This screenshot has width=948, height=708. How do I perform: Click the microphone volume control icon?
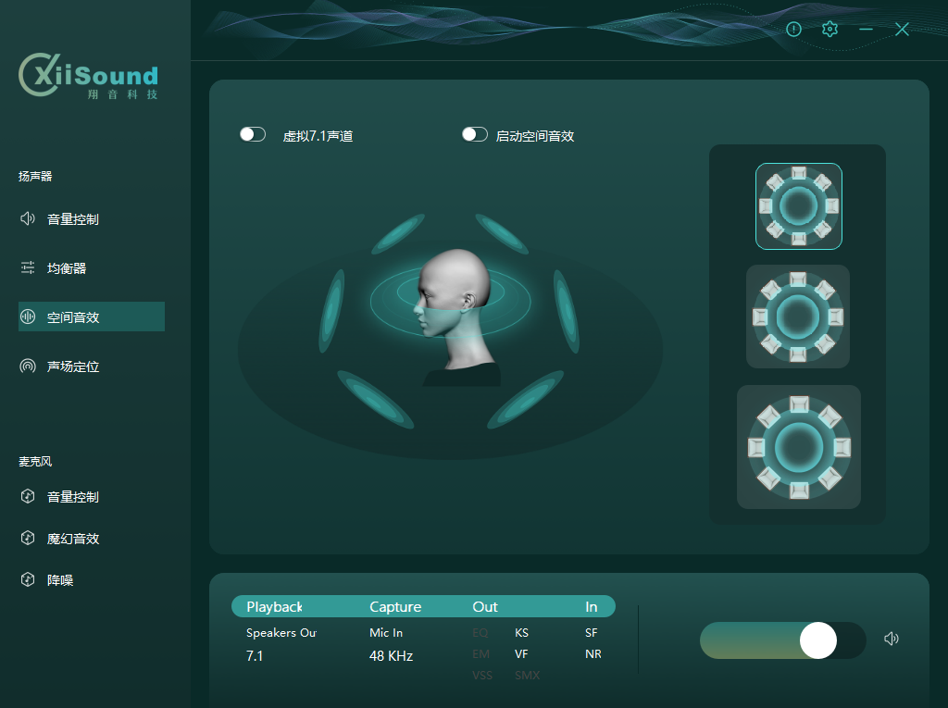28,497
